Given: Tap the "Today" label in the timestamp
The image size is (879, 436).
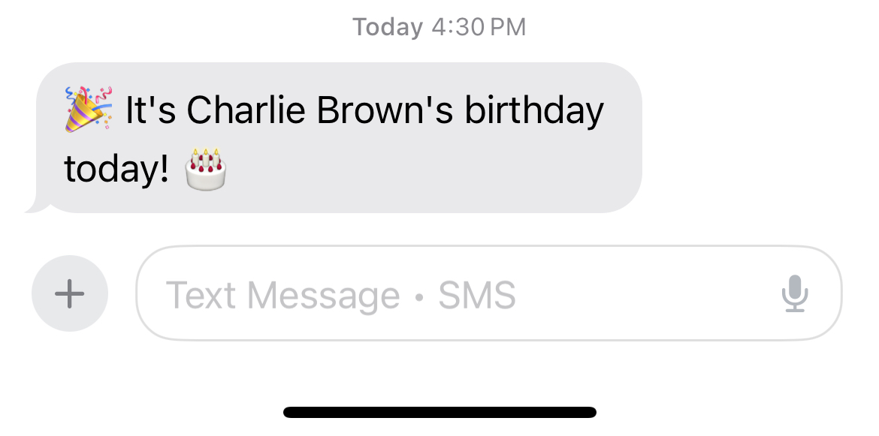Looking at the screenshot, I should tap(388, 27).
